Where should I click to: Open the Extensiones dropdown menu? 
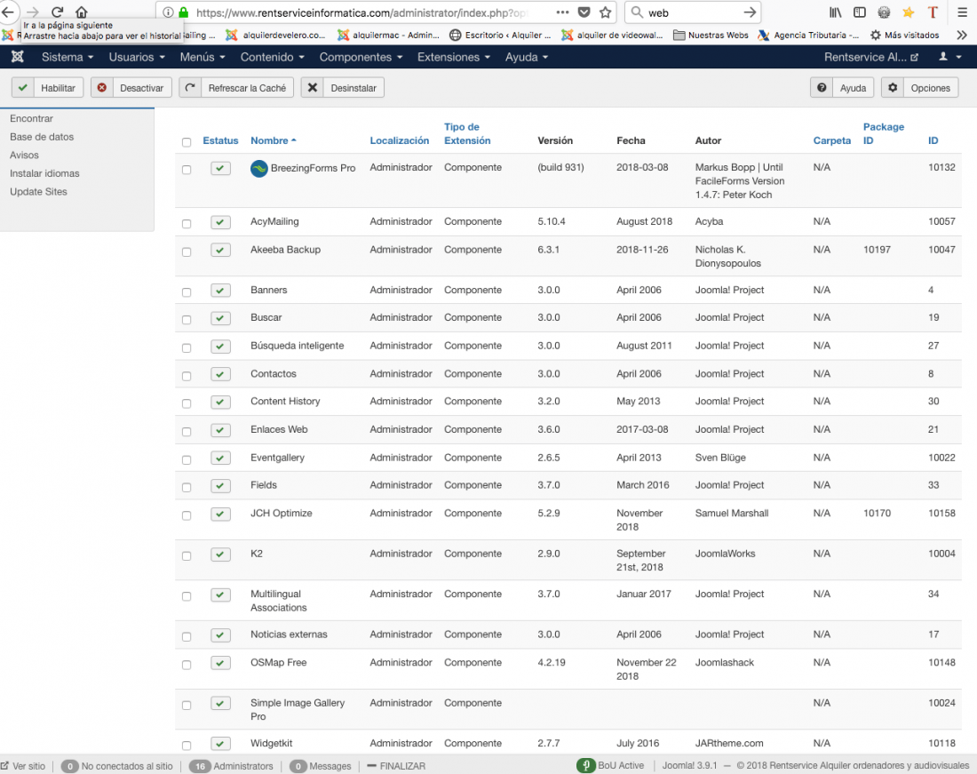(454, 57)
